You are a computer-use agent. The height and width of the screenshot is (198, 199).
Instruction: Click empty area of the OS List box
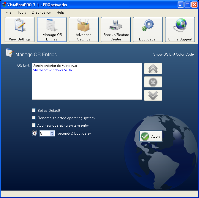point(87,86)
